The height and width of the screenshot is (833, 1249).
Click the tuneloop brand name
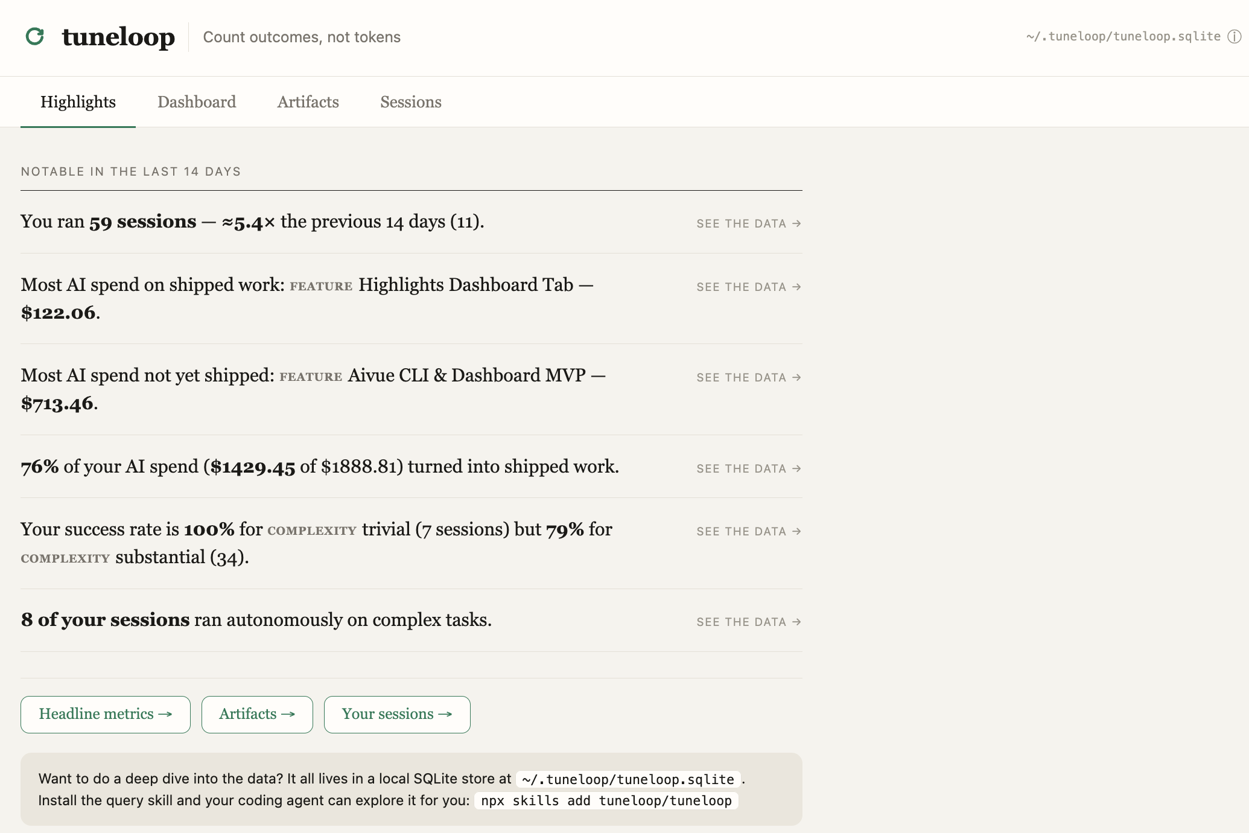point(118,37)
